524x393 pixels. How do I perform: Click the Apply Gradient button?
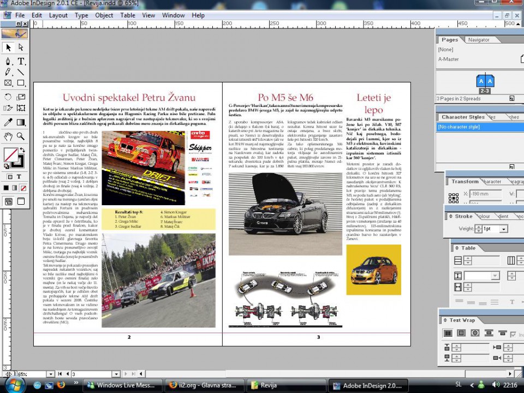tap(14, 188)
